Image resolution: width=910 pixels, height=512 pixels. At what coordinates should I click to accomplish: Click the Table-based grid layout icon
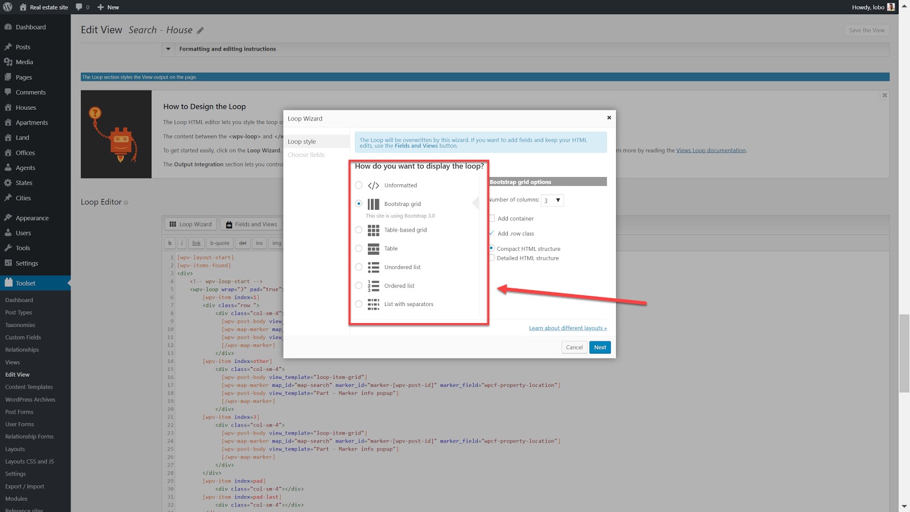click(x=373, y=230)
